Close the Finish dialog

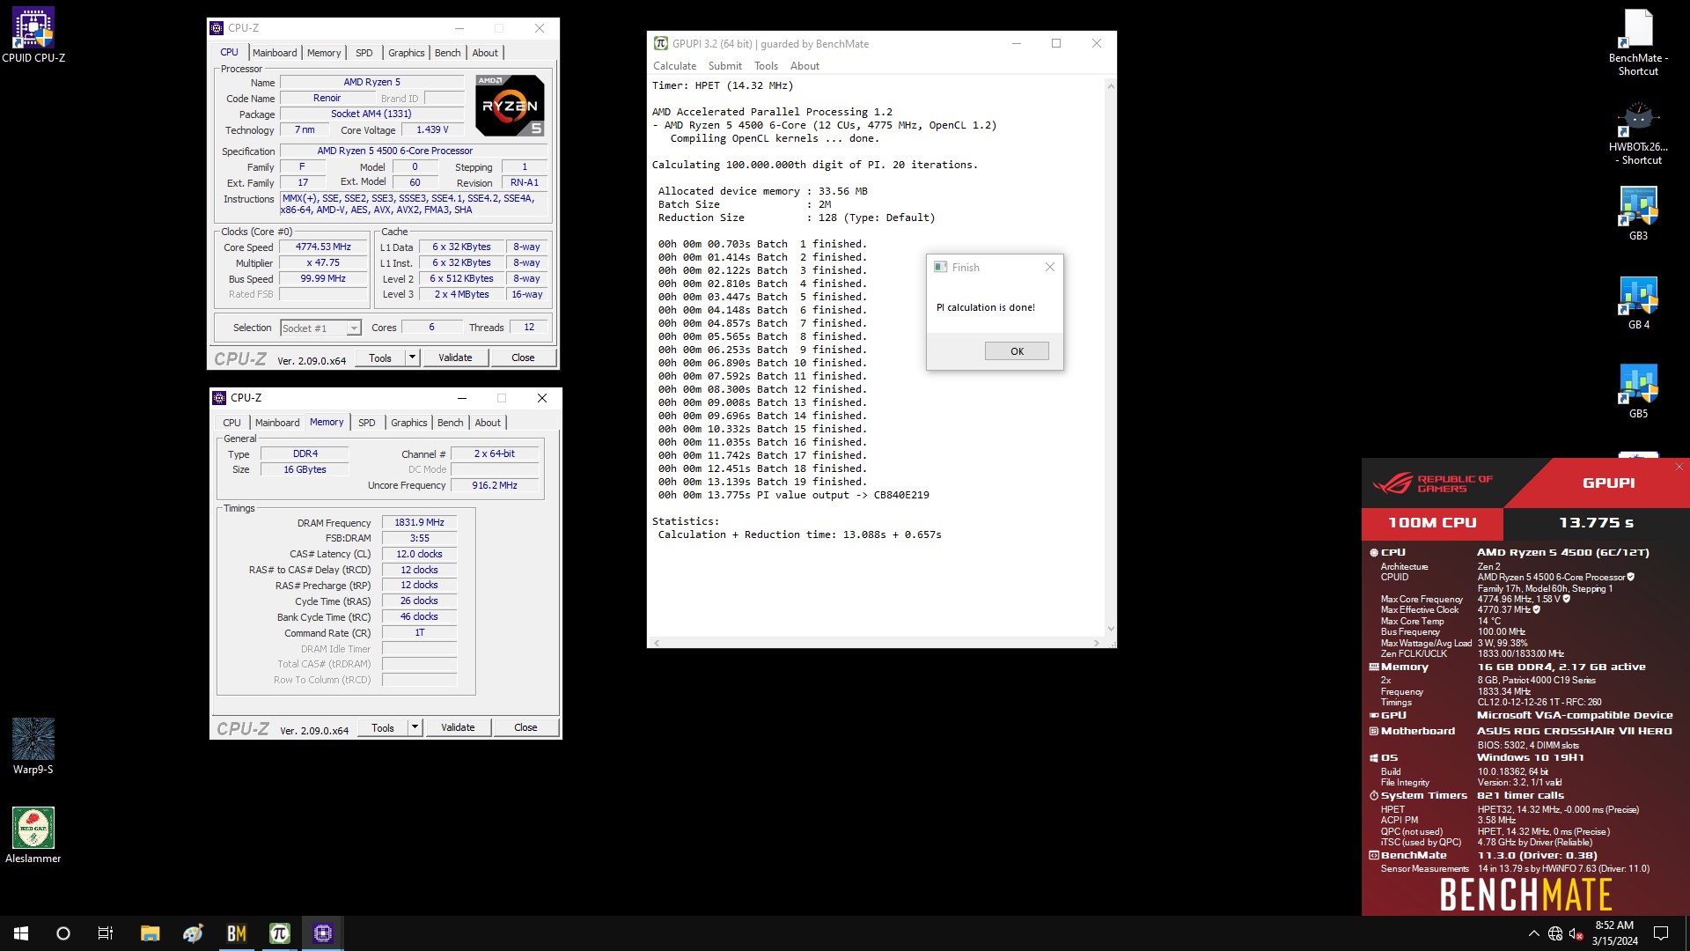coord(1049,267)
